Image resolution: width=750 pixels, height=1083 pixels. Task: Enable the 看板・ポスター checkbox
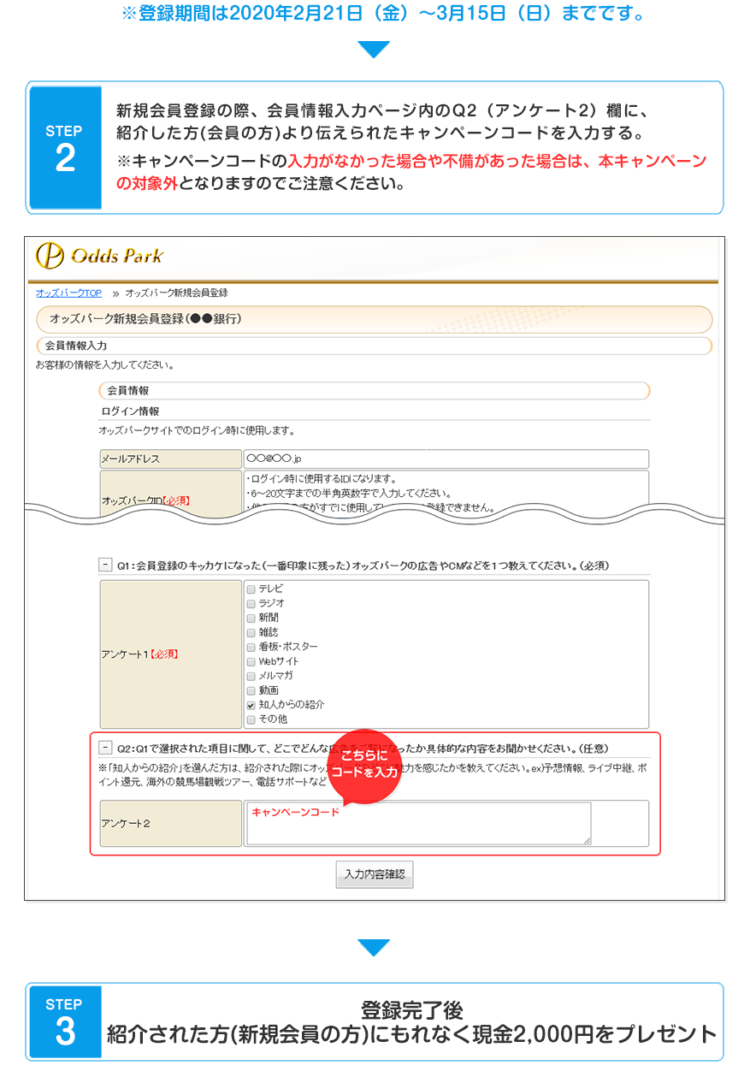251,647
